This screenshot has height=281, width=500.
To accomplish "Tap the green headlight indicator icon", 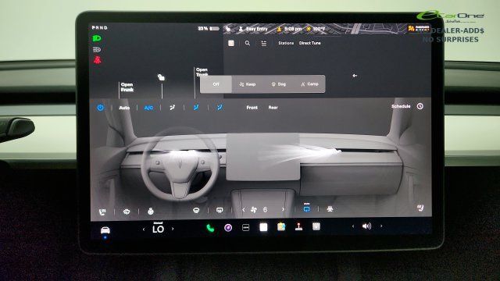I will [x=97, y=38].
